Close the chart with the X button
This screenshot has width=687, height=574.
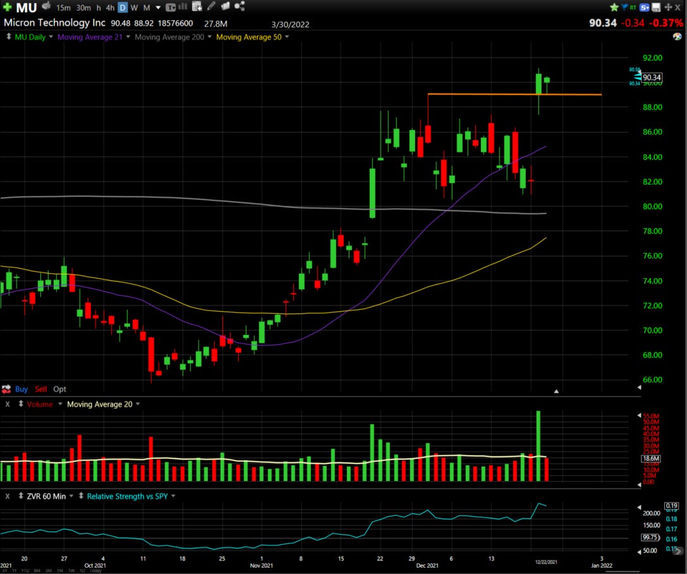678,8
